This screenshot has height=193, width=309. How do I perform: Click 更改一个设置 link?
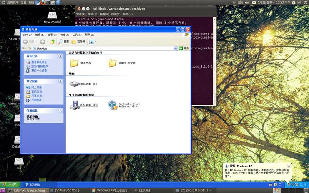(39, 71)
